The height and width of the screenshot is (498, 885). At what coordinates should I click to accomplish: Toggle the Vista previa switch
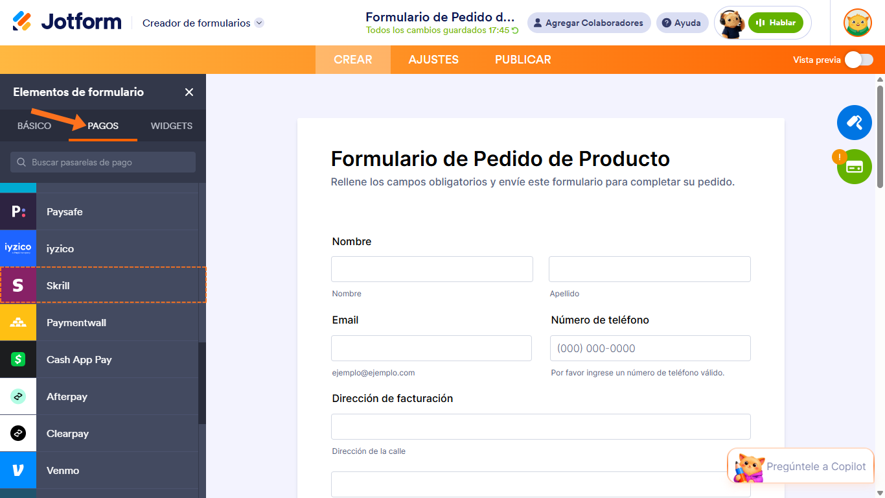click(859, 60)
